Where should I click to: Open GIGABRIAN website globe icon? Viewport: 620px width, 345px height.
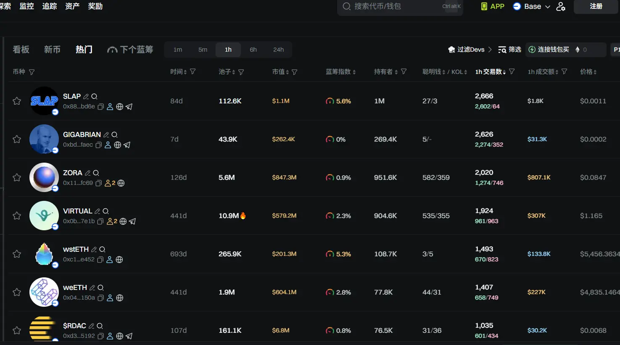[118, 145]
